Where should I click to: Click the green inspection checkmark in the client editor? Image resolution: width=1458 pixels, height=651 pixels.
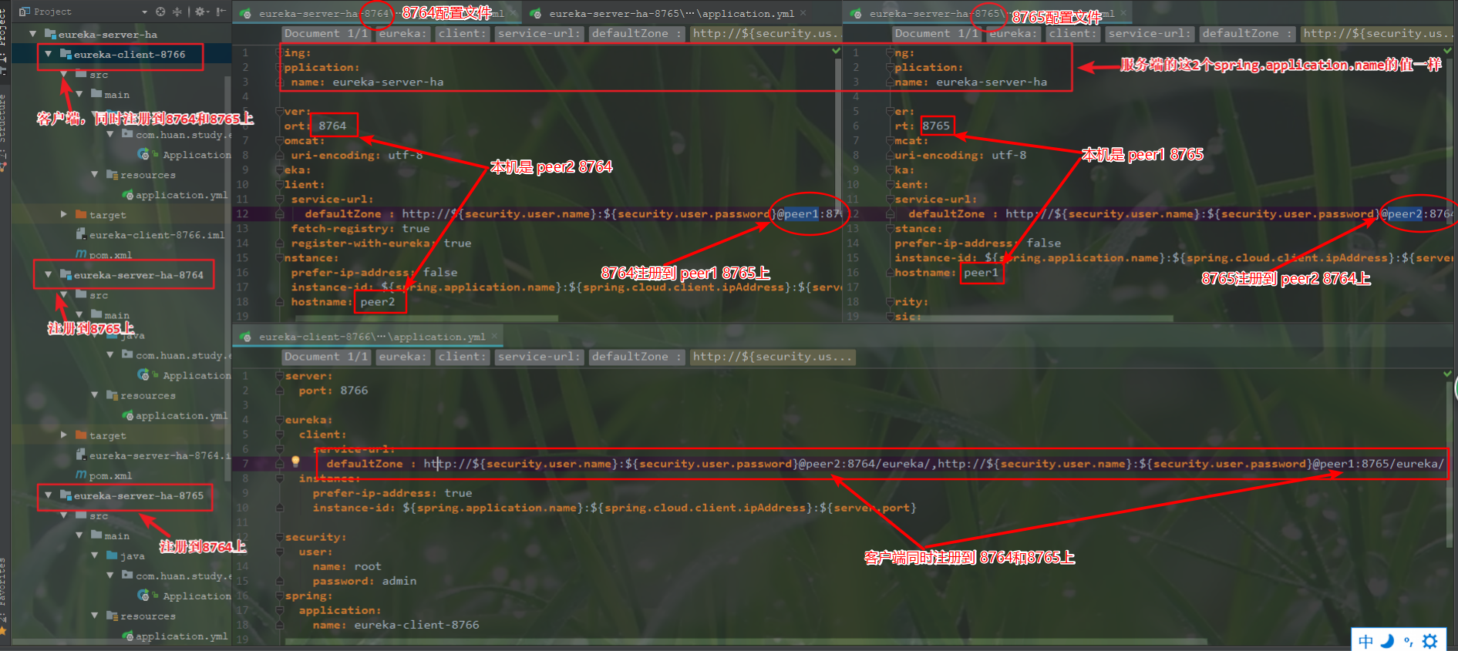[1447, 374]
